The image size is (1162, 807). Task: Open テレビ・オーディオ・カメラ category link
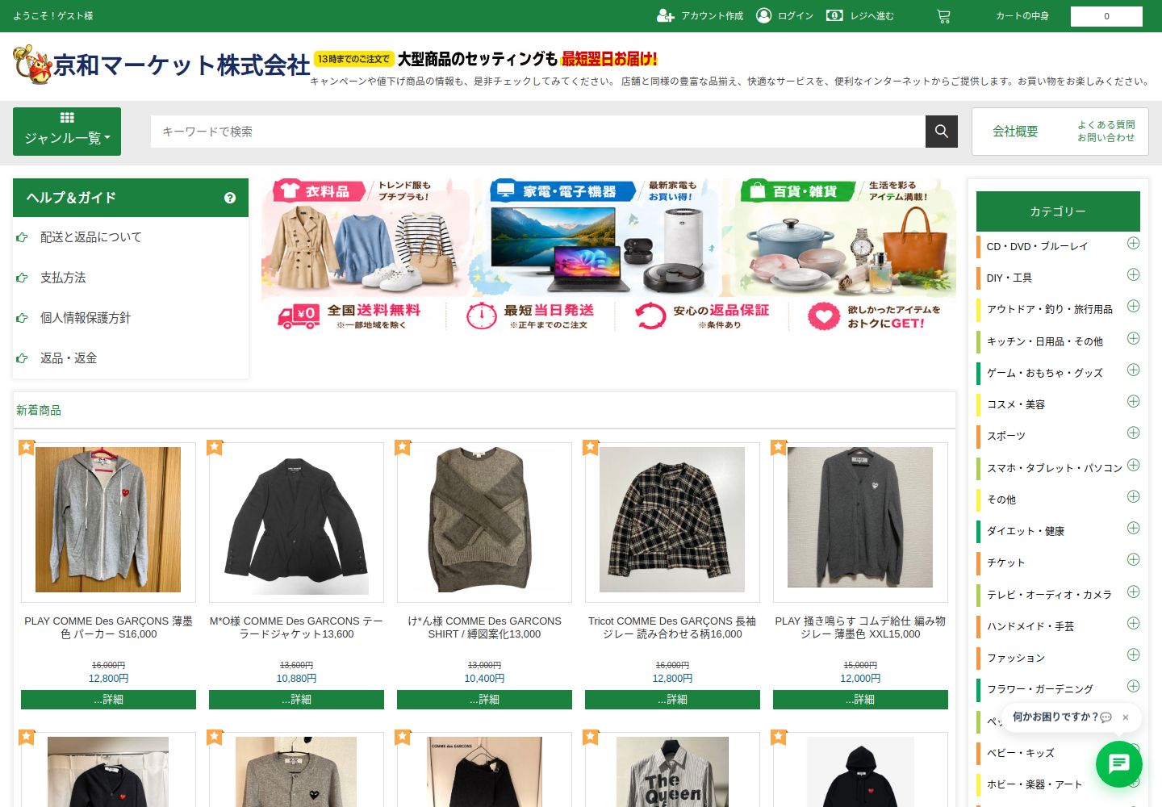point(1049,595)
